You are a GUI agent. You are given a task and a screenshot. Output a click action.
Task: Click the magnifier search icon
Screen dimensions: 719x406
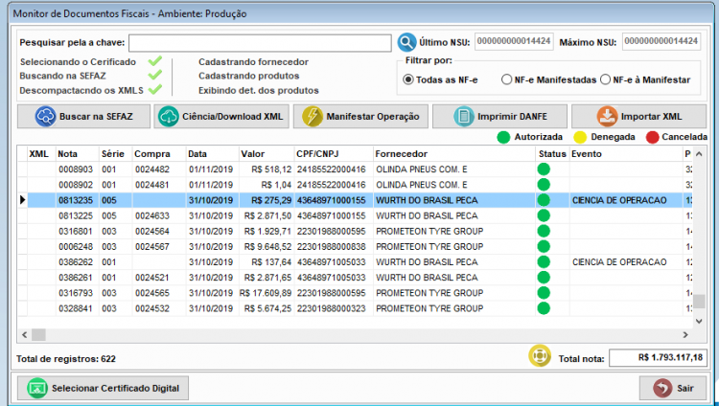(x=406, y=43)
